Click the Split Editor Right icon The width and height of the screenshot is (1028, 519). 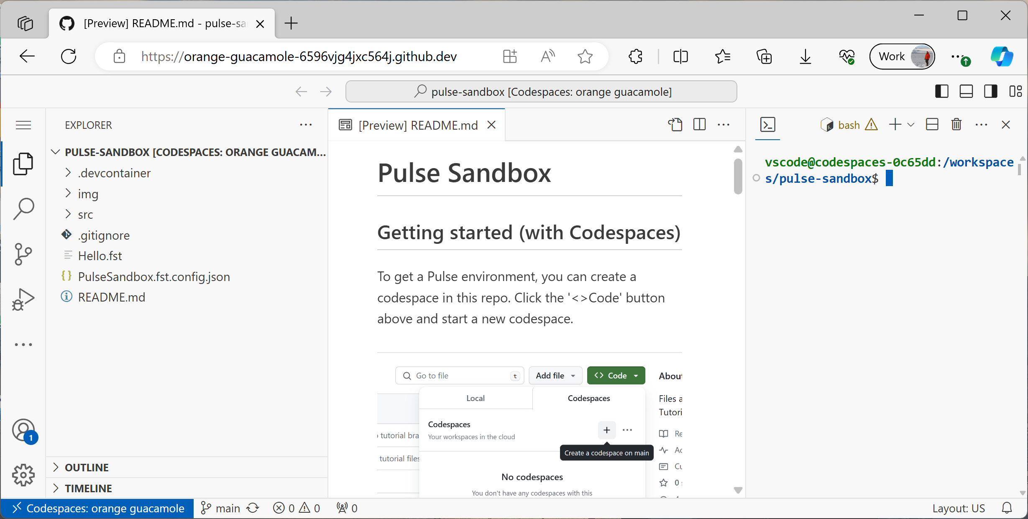pos(699,125)
